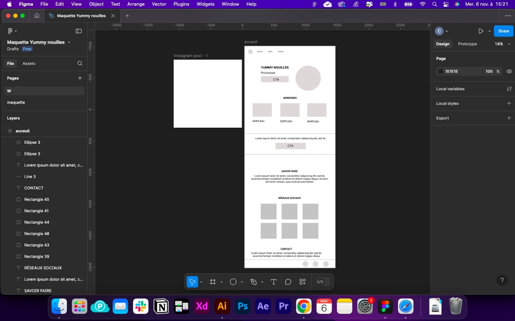Search layers with the magnifier icon

click(x=80, y=64)
